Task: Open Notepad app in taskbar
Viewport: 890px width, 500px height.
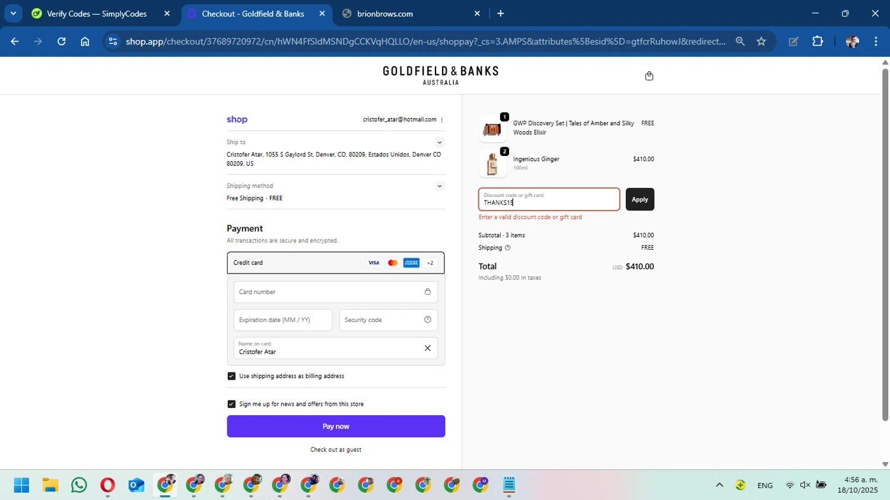Action: [x=508, y=485]
